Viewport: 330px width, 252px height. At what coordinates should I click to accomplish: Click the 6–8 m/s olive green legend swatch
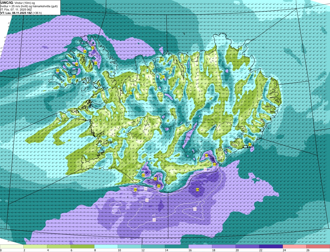(82, 247)
